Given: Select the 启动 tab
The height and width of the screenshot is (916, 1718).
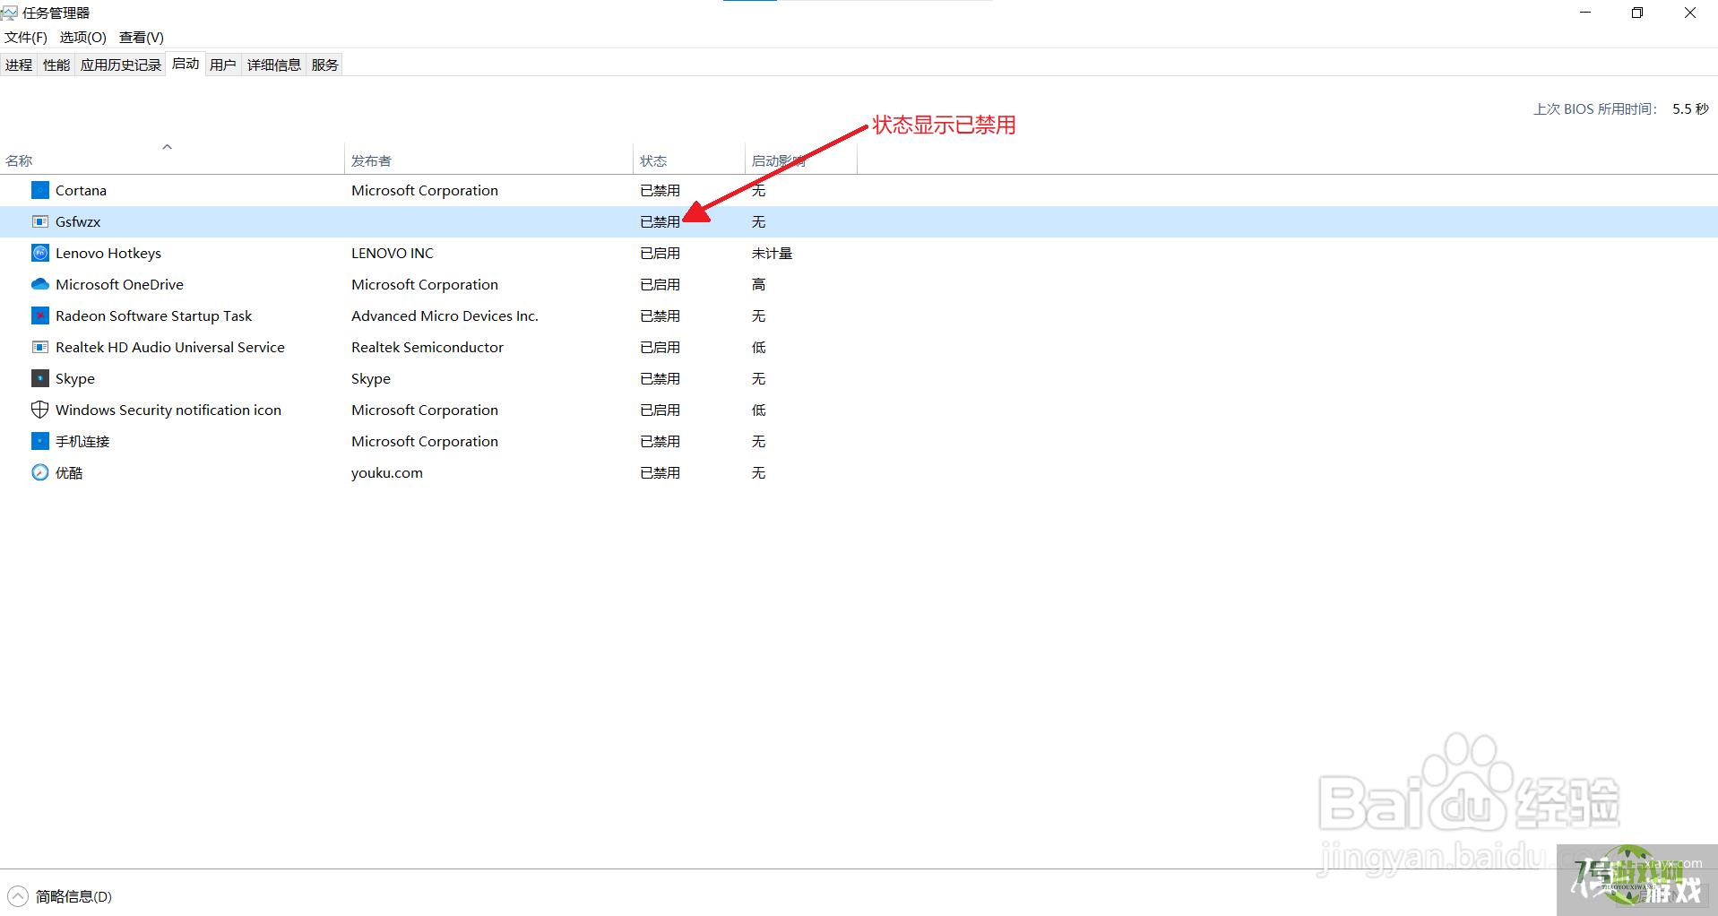Looking at the screenshot, I should click(x=186, y=64).
